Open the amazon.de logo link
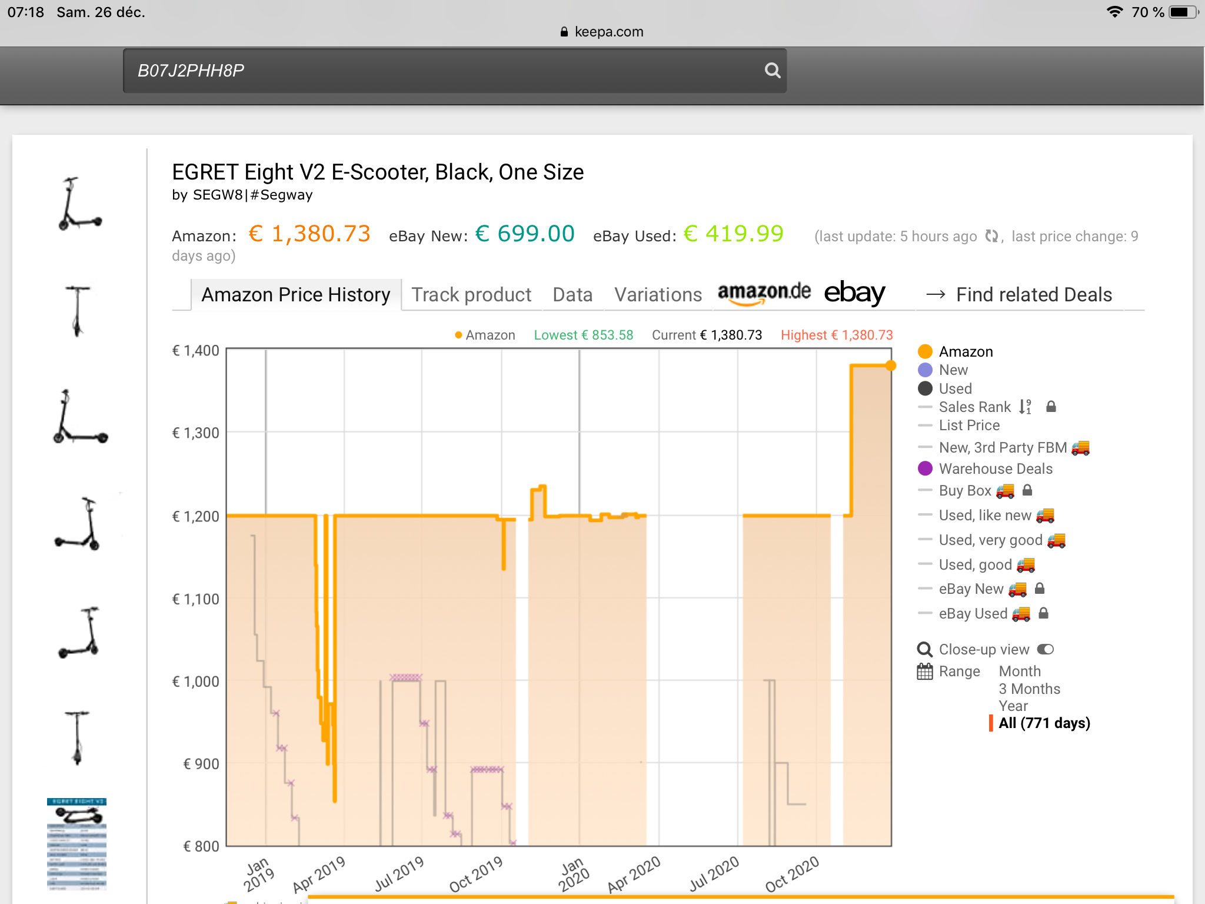The height and width of the screenshot is (904, 1205). tap(764, 293)
